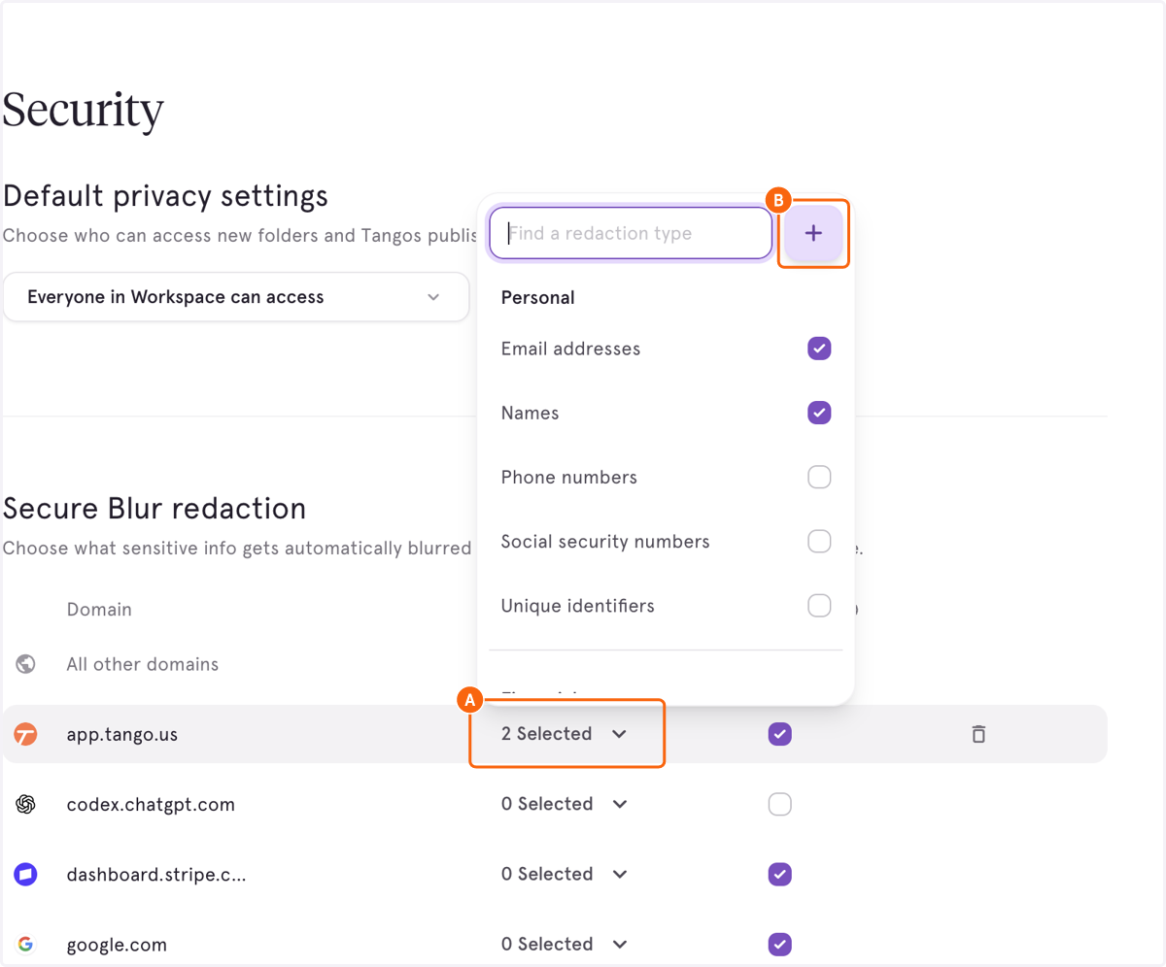Click the Google logo icon for google.com
Screen dimensions: 1166x967
25,945
